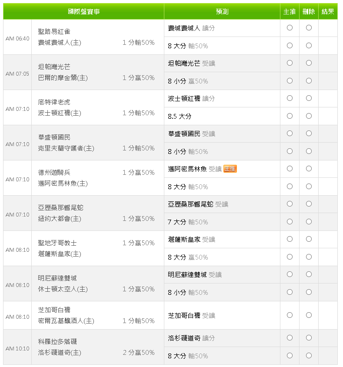Select 刪除 radio for 波士頓紅襪 讓分
This screenshot has width=343, height=367.
tap(309, 98)
